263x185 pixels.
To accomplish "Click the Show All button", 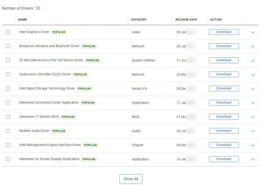I will coord(131,179).
